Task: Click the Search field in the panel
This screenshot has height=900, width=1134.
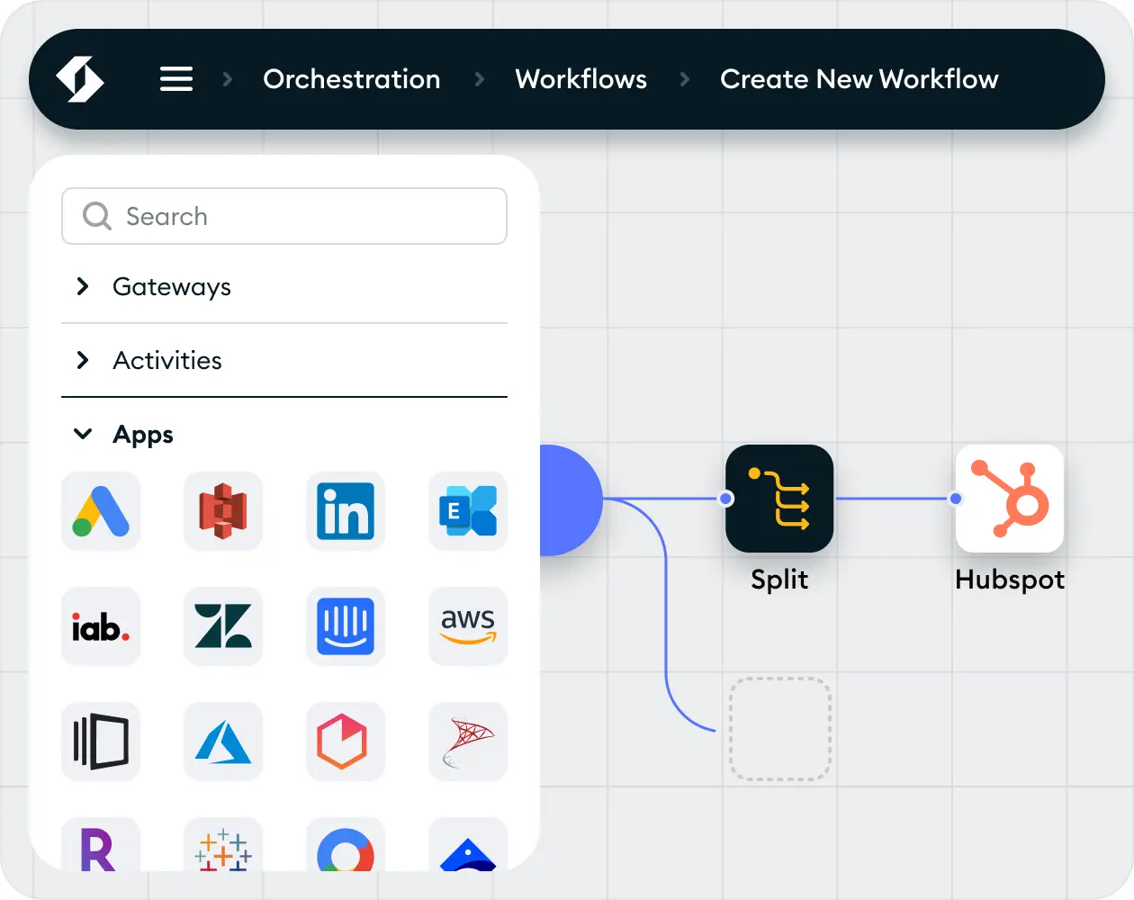Action: [x=284, y=216]
